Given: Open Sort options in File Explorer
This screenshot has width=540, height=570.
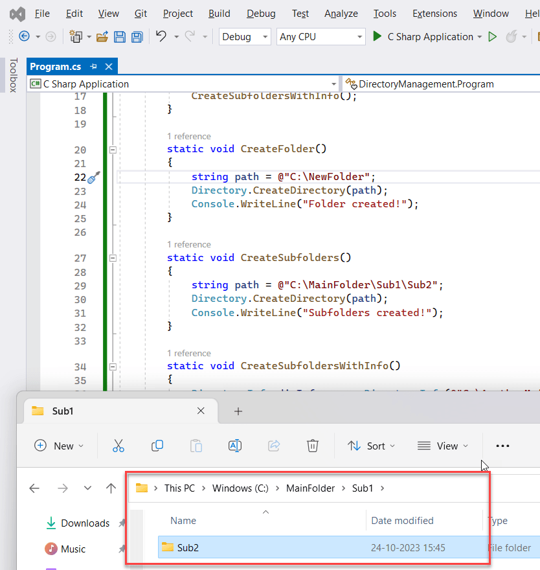Looking at the screenshot, I should tap(371, 446).
